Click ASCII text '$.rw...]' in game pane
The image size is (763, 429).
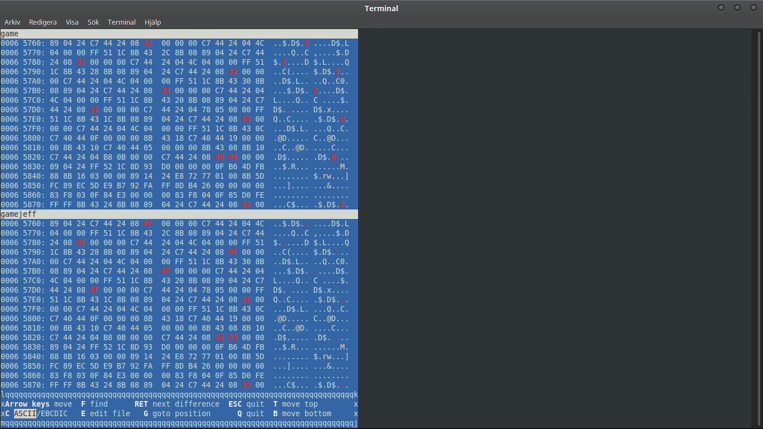click(331, 176)
